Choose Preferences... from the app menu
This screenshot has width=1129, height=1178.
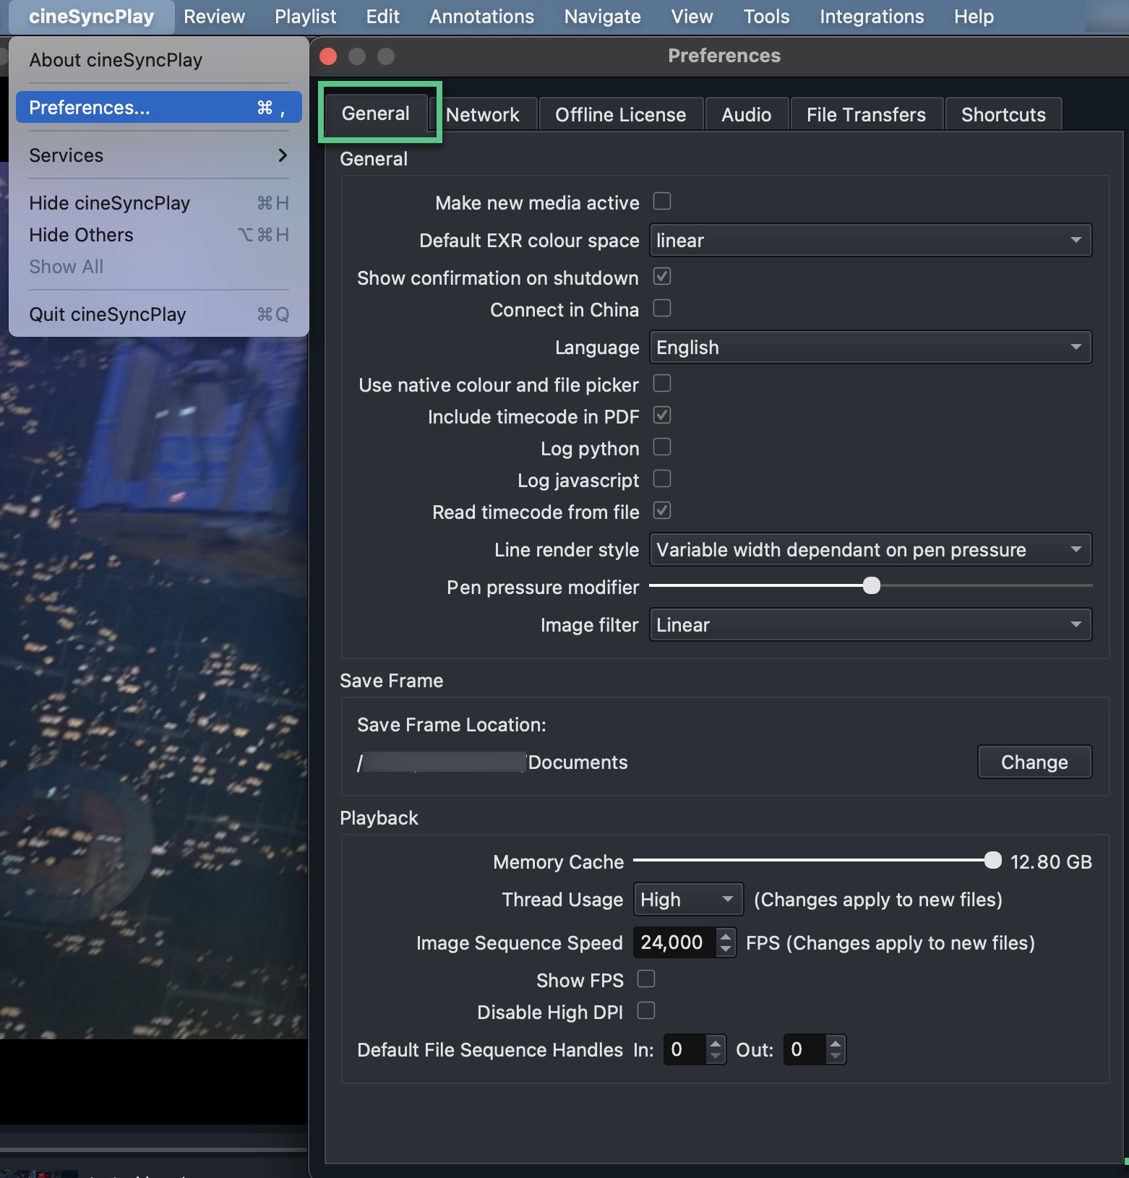(x=158, y=108)
